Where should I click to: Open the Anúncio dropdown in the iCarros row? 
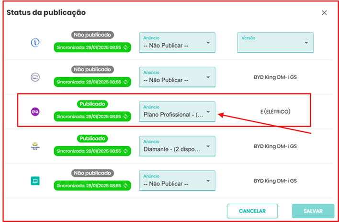click(177, 43)
